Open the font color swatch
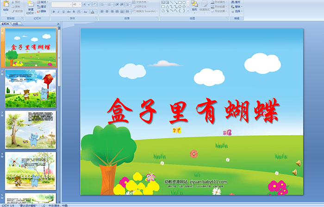Viewport: 324px width, 207px height. pos(93,12)
